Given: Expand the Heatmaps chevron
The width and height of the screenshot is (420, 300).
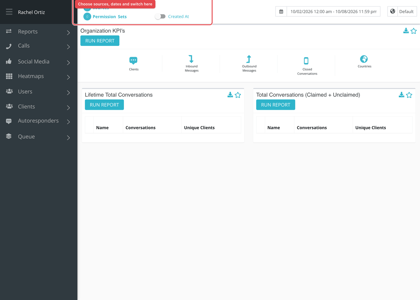Looking at the screenshot, I should (x=68, y=77).
